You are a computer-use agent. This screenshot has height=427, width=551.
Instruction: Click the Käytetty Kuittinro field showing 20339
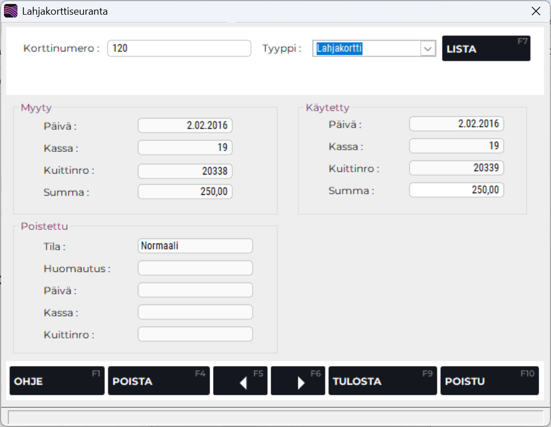[x=456, y=168]
